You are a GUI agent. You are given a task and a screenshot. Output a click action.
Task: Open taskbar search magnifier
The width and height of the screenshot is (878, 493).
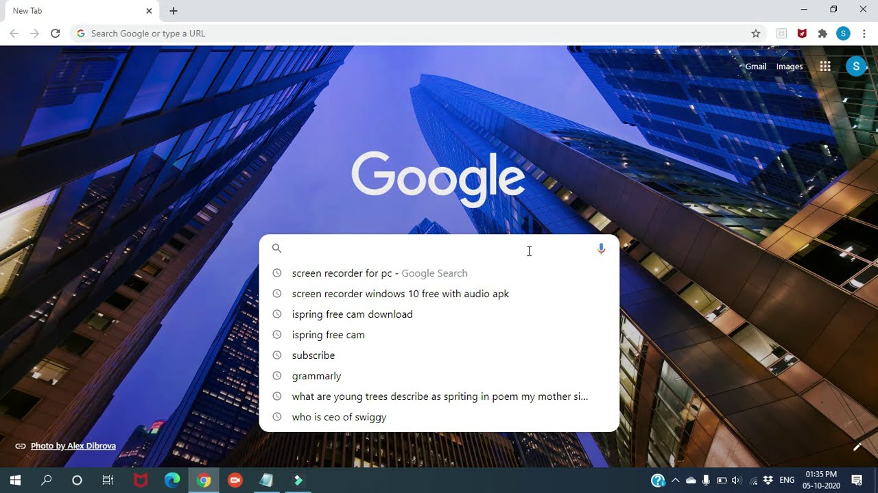(47, 480)
